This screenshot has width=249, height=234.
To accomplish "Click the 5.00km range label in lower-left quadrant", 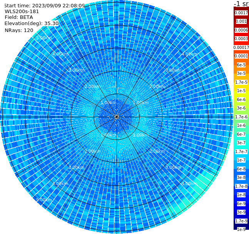I will point(44,200).
